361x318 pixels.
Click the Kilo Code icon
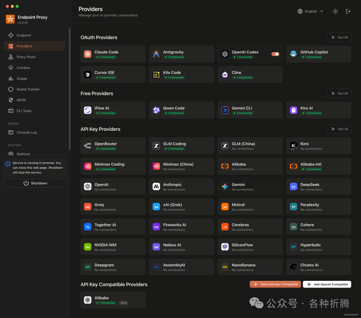(x=156, y=74)
